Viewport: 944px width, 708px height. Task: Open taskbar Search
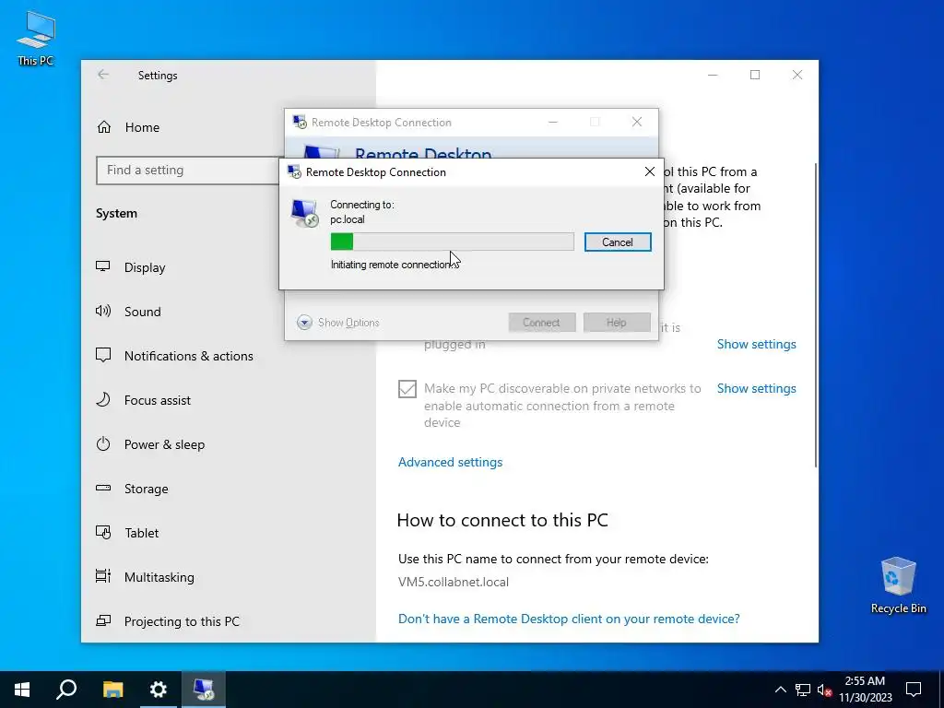(66, 690)
